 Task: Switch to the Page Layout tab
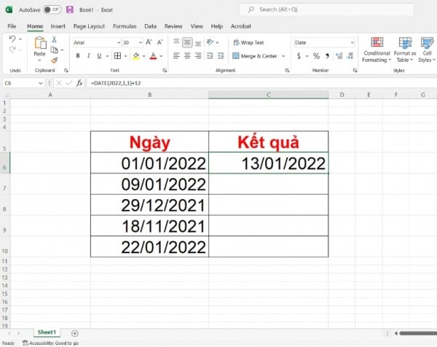point(89,26)
